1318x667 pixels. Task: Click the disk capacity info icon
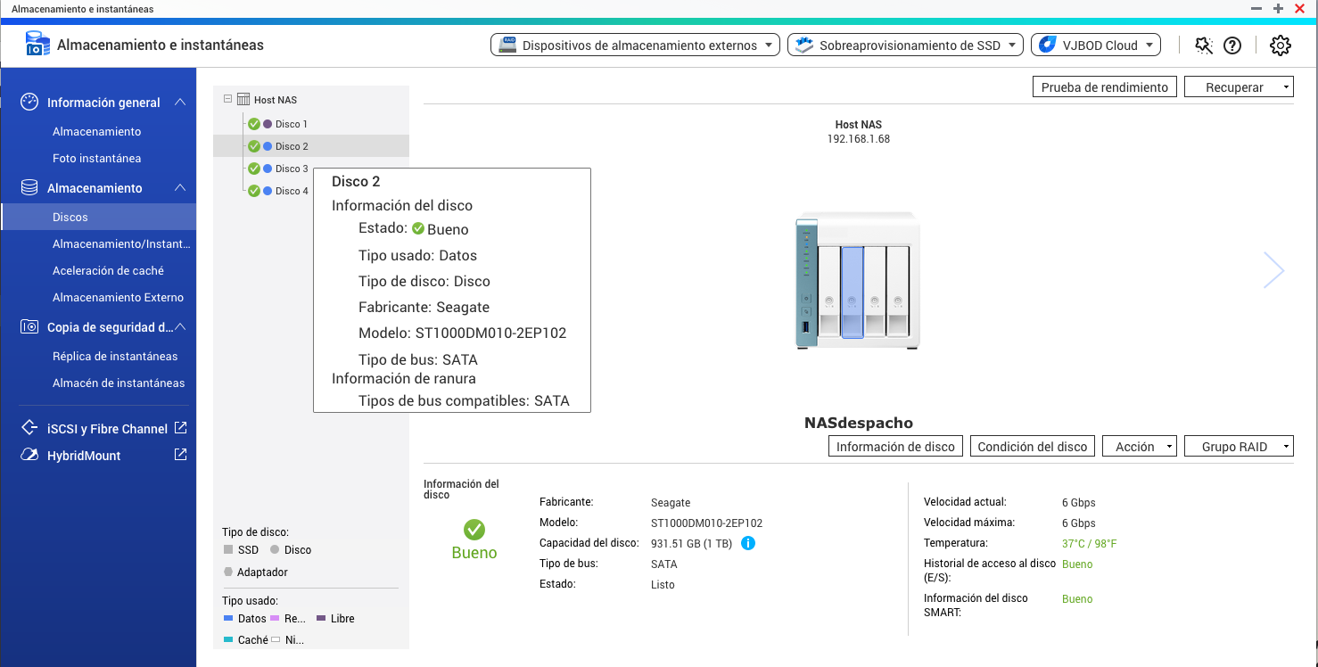pos(748,543)
